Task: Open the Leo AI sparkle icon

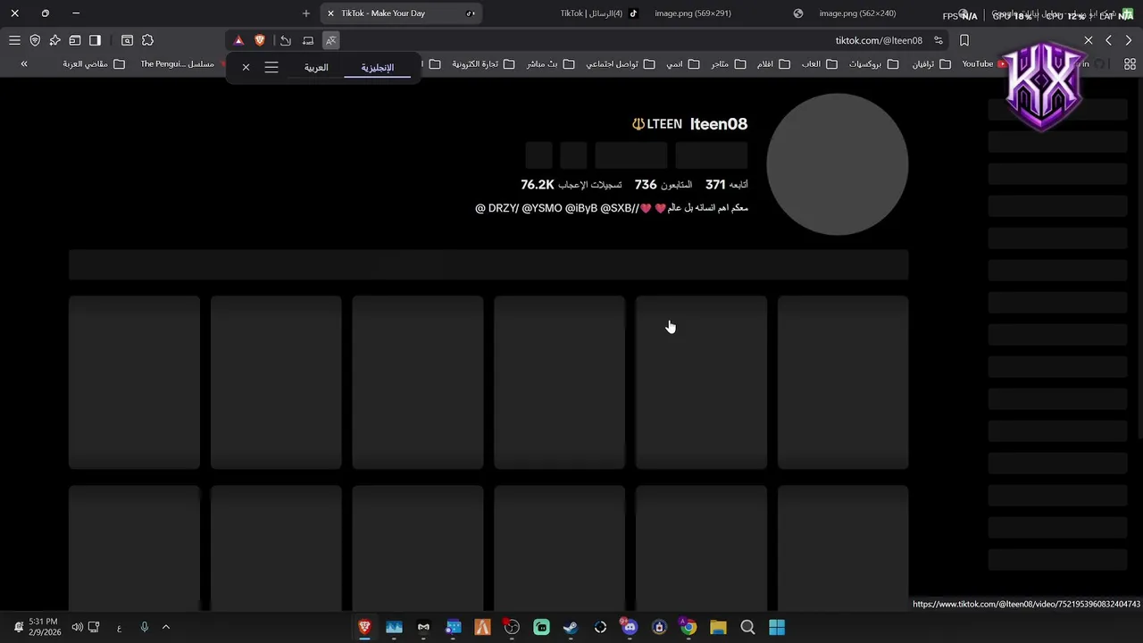Action: 54,40
